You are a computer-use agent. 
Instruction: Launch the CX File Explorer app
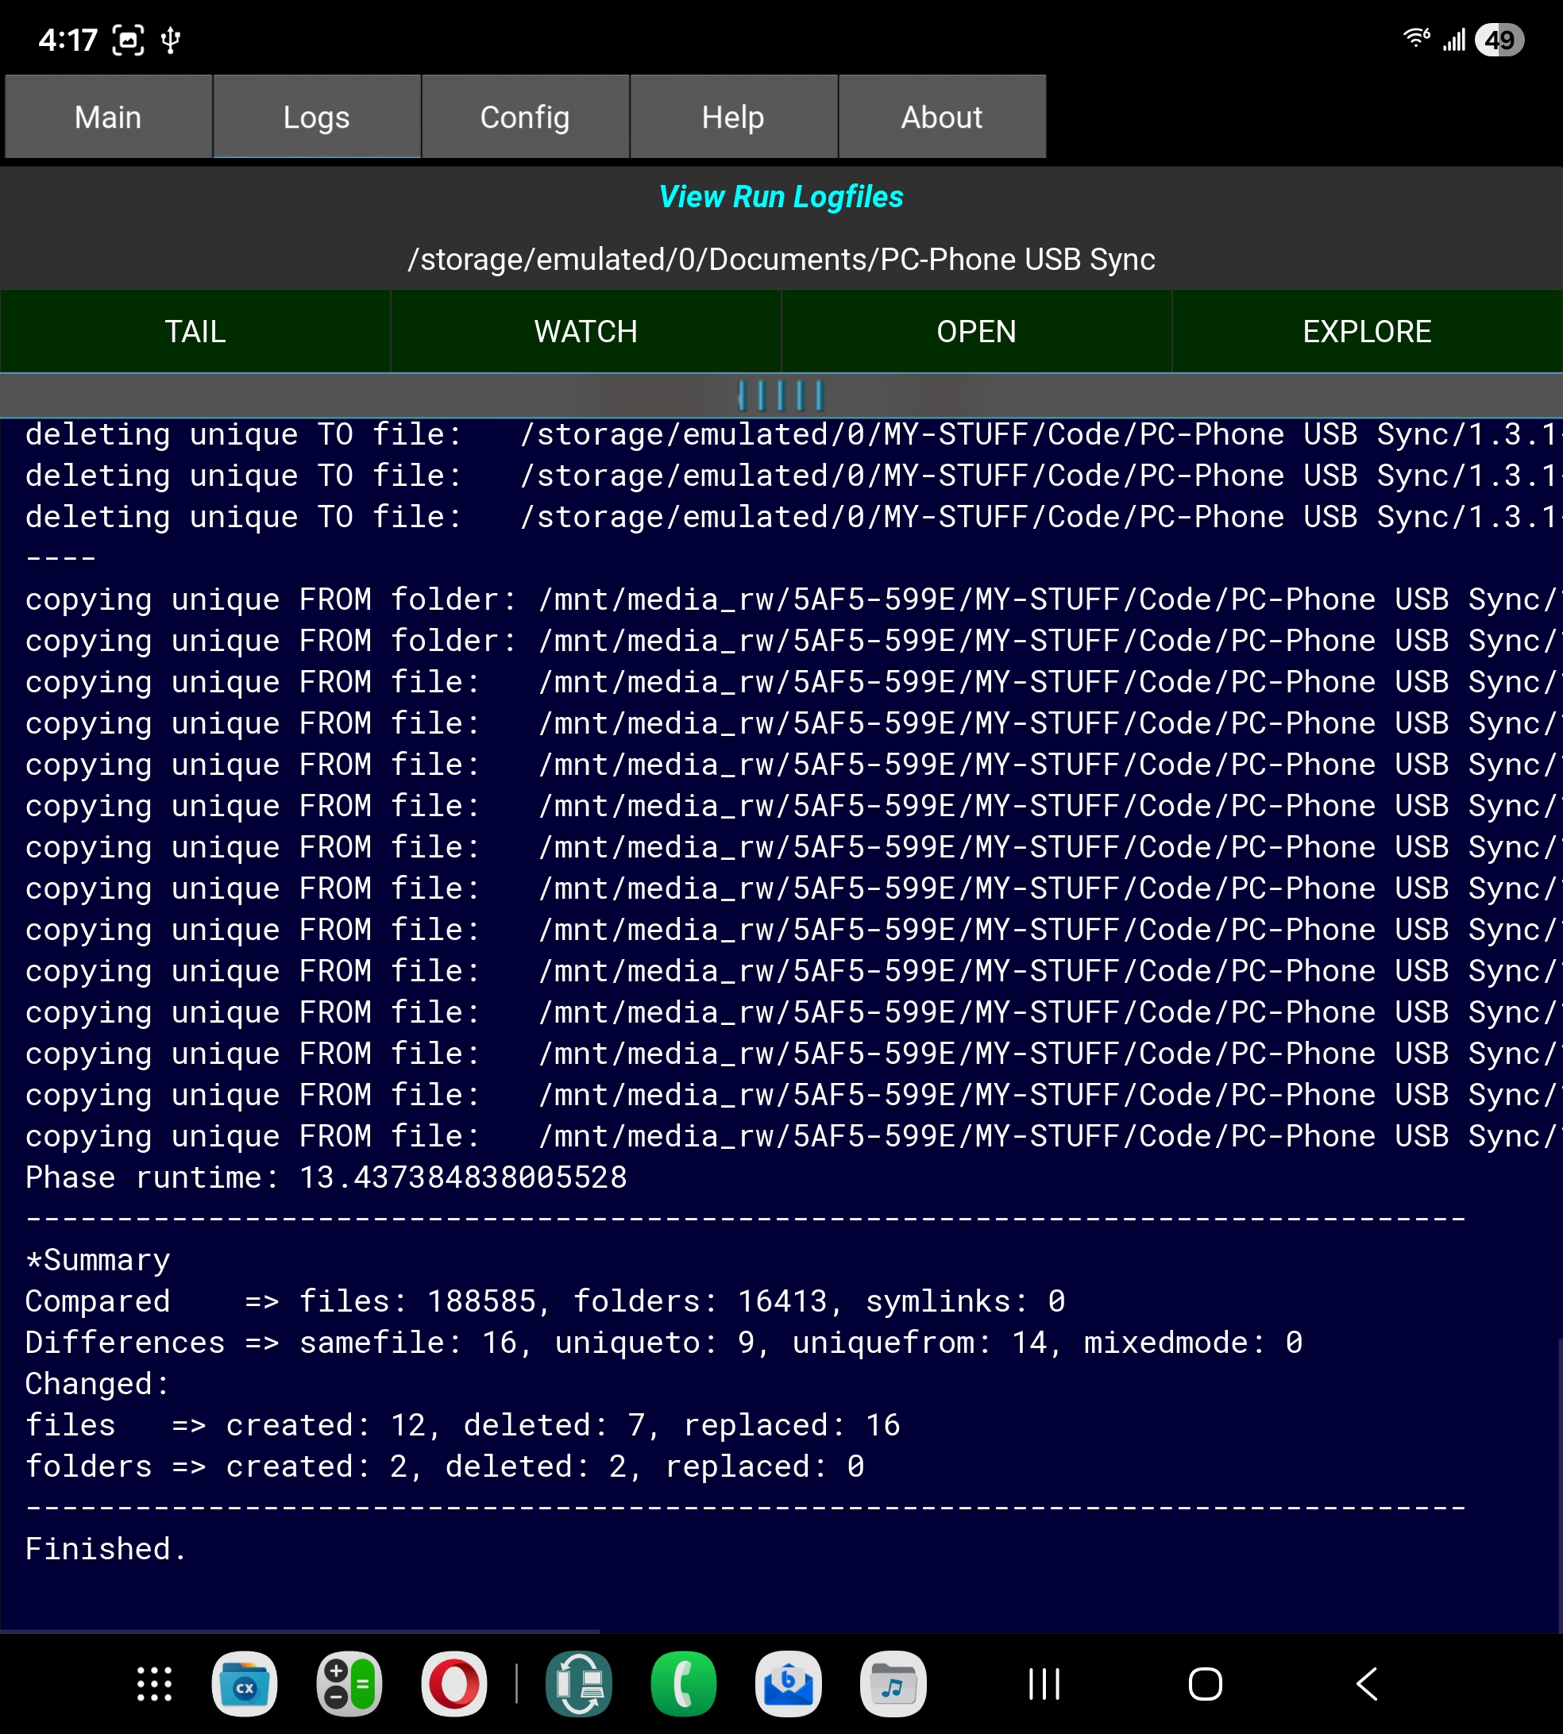[x=245, y=1684]
